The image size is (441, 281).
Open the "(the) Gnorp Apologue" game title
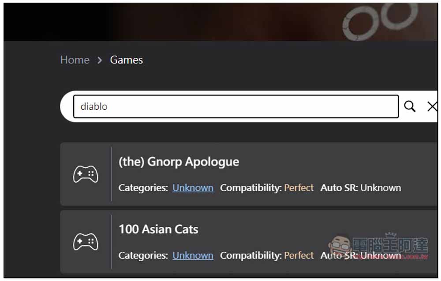click(x=179, y=162)
